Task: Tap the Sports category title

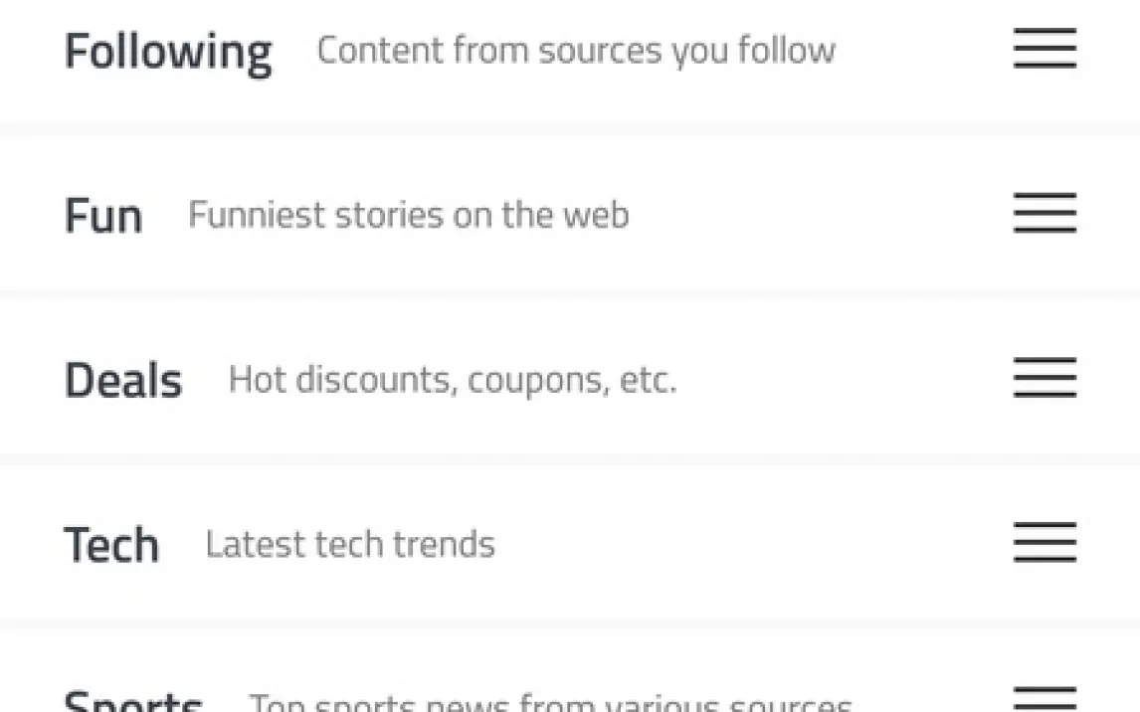Action: (x=133, y=702)
